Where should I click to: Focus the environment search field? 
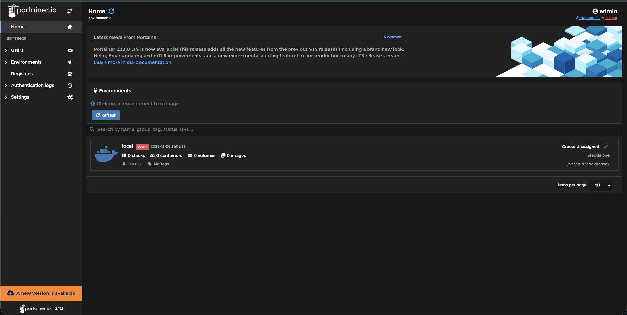(x=354, y=129)
